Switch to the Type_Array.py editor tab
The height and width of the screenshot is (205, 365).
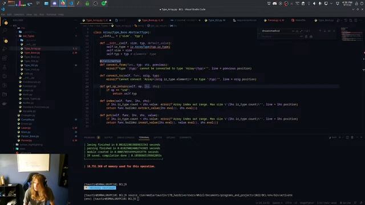click(97, 20)
